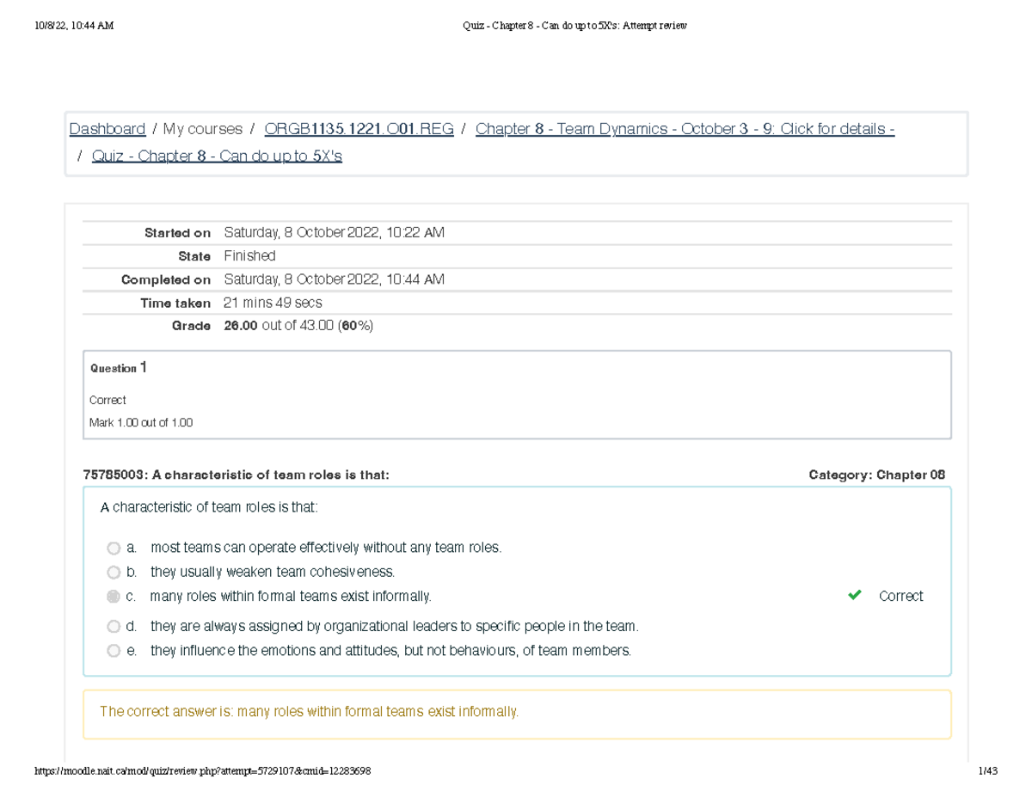
Task: Open the ORGB1135.1221.O01.REG course link
Action: click(x=358, y=128)
